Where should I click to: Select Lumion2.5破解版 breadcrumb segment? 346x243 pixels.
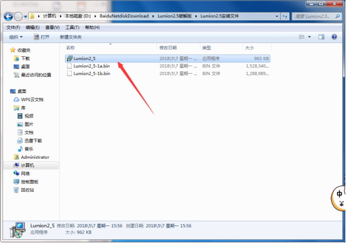[174, 16]
